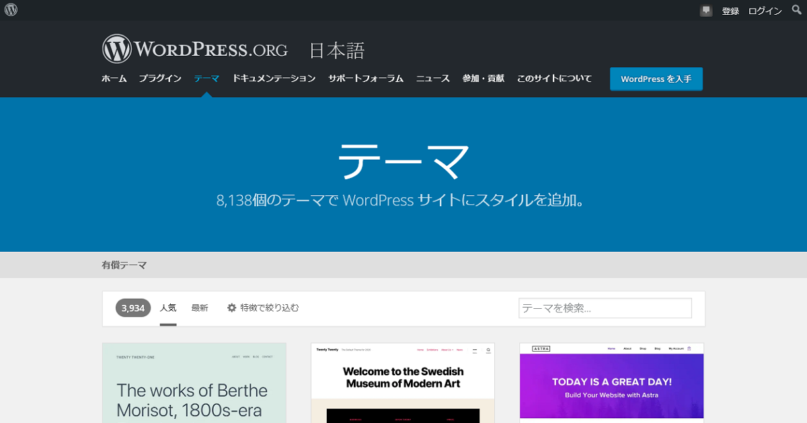The image size is (807, 423).
Task: Open the 有償テーマ link
Action: pos(124,265)
